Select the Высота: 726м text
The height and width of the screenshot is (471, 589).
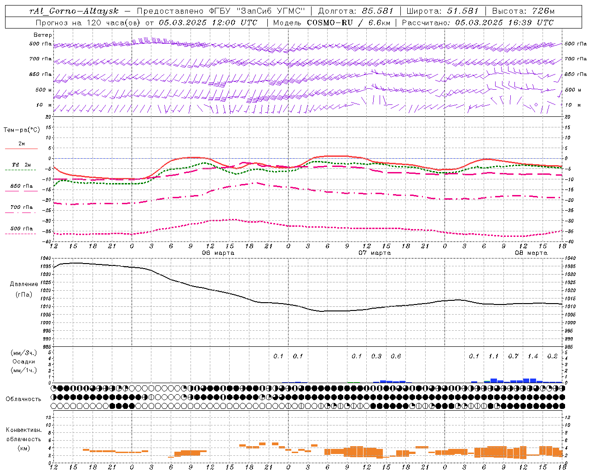pyautogui.click(x=523, y=11)
